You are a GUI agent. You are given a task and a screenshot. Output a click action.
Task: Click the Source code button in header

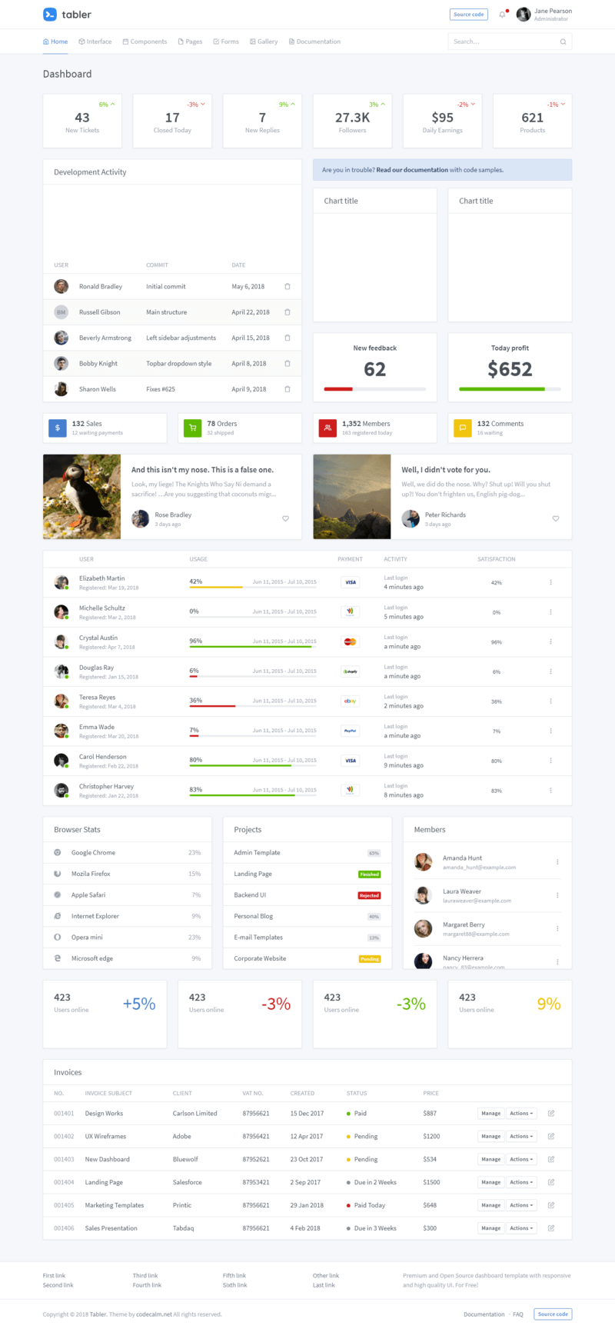tap(468, 15)
